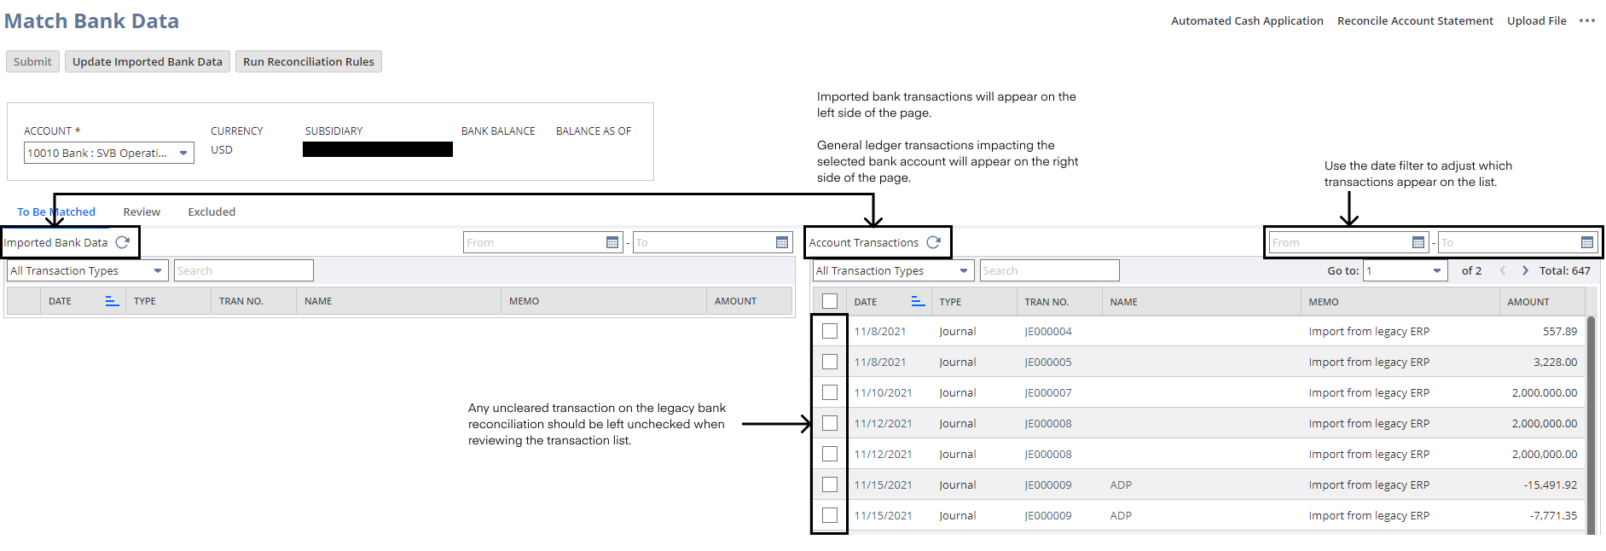This screenshot has width=1606, height=551.
Task: Open Account Transactions transaction types dropdown
Action: coord(893,270)
